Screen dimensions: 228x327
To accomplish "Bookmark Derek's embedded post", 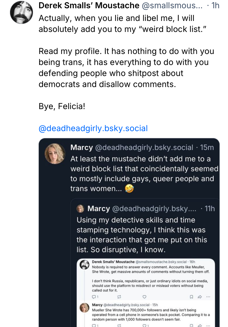I will 192,297.
